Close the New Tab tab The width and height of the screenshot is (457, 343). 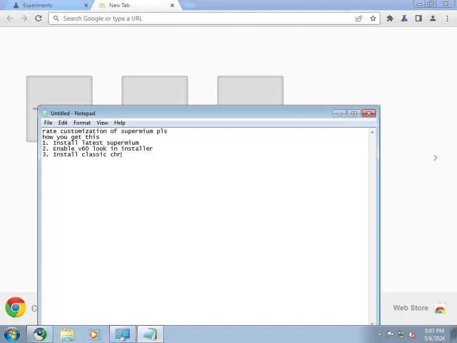tap(172, 5)
